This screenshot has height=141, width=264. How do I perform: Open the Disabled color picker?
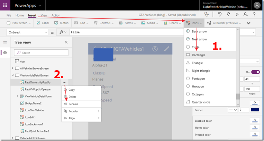(255, 121)
